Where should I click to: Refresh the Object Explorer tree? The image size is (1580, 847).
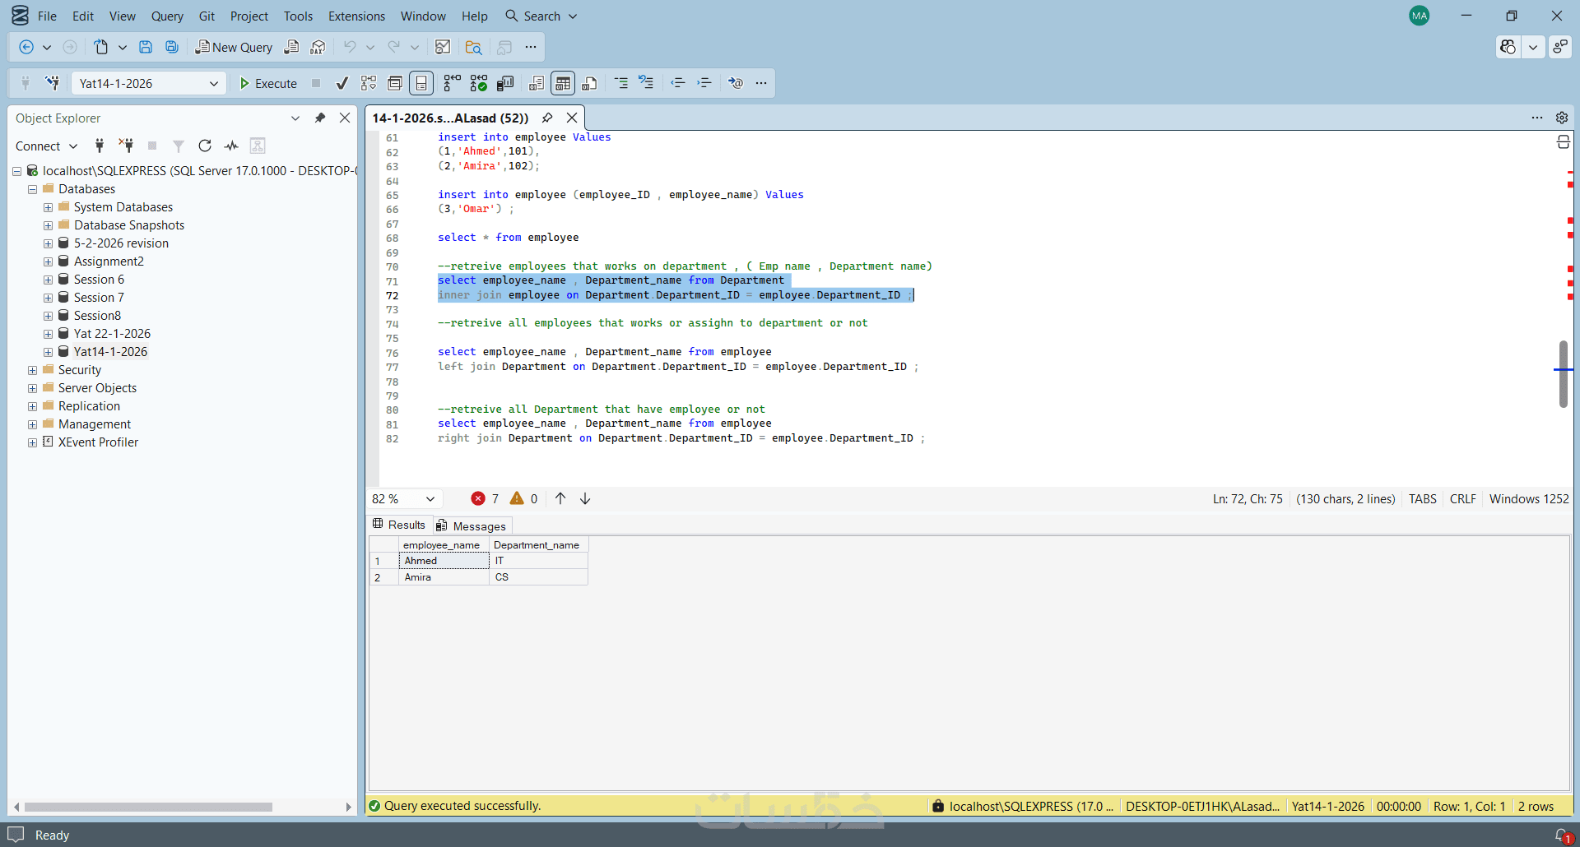click(x=205, y=146)
